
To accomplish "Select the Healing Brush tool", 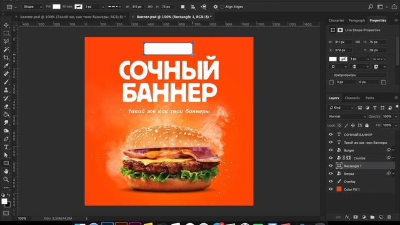I will [6, 74].
